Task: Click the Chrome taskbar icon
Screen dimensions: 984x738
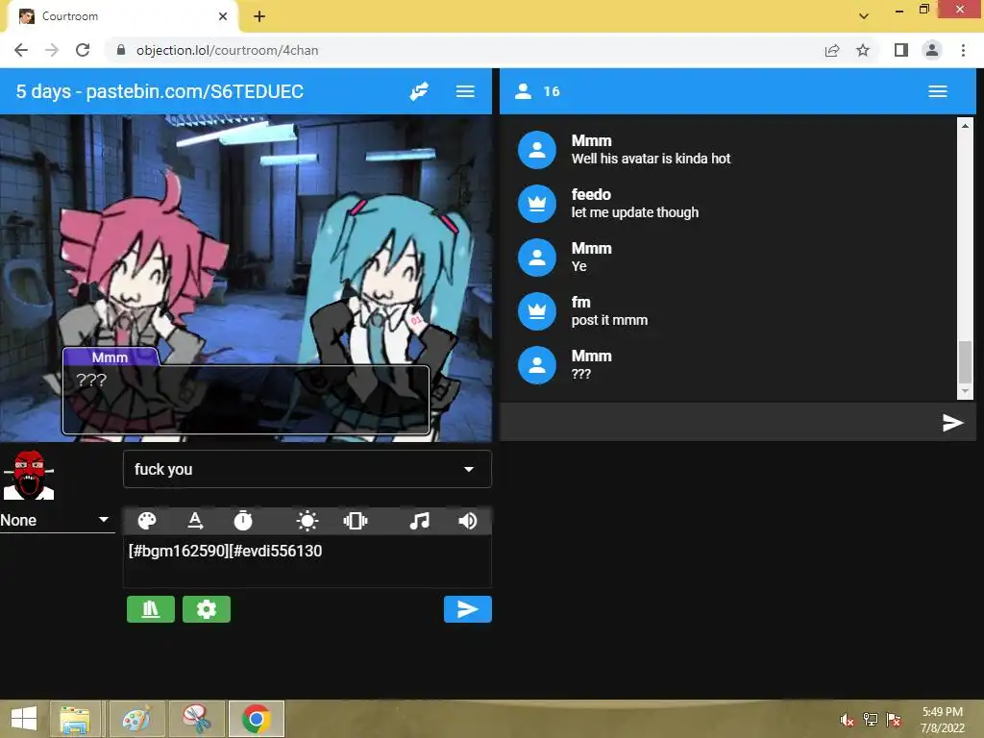Action: pos(257,719)
